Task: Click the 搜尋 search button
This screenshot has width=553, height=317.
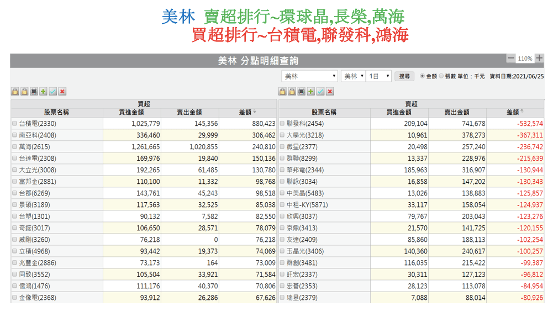Action: tap(404, 76)
